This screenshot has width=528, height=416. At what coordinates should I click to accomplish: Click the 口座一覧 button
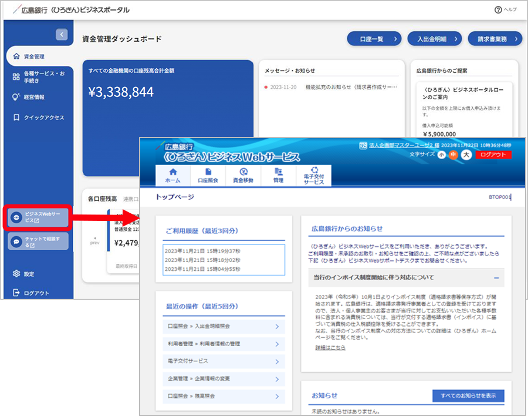[x=374, y=39]
